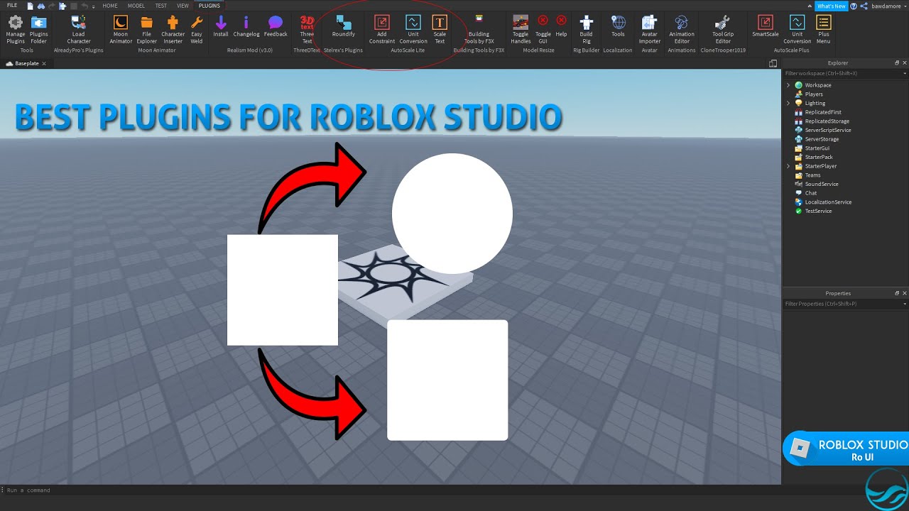Open the Animation Editor

(x=682, y=30)
